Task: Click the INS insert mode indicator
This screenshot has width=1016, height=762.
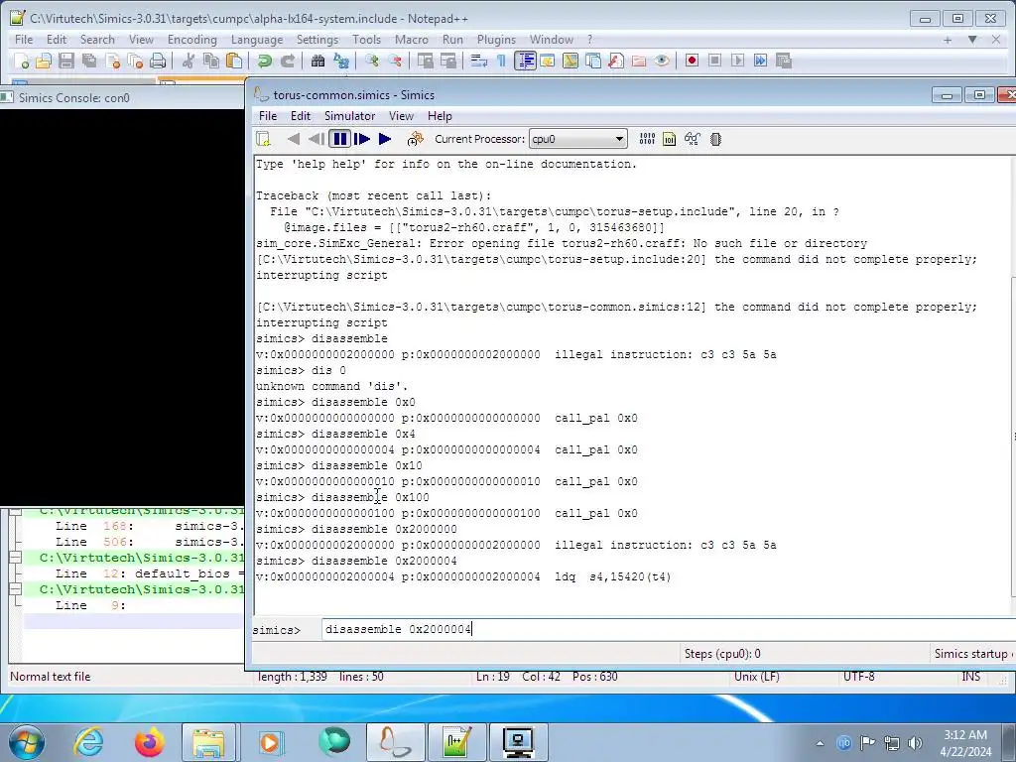Action: [970, 677]
